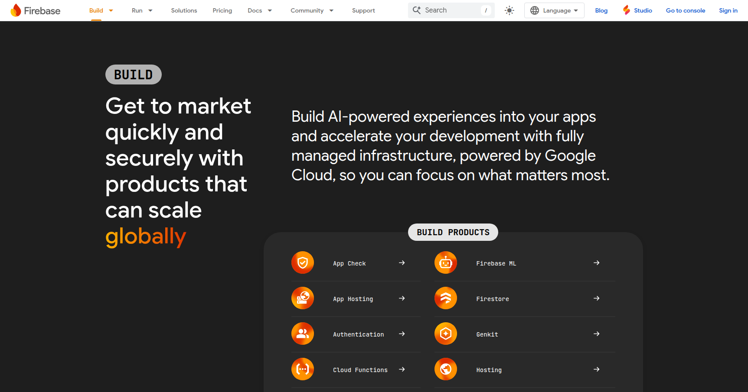
Task: Go to the Pricing page
Action: [222, 10]
